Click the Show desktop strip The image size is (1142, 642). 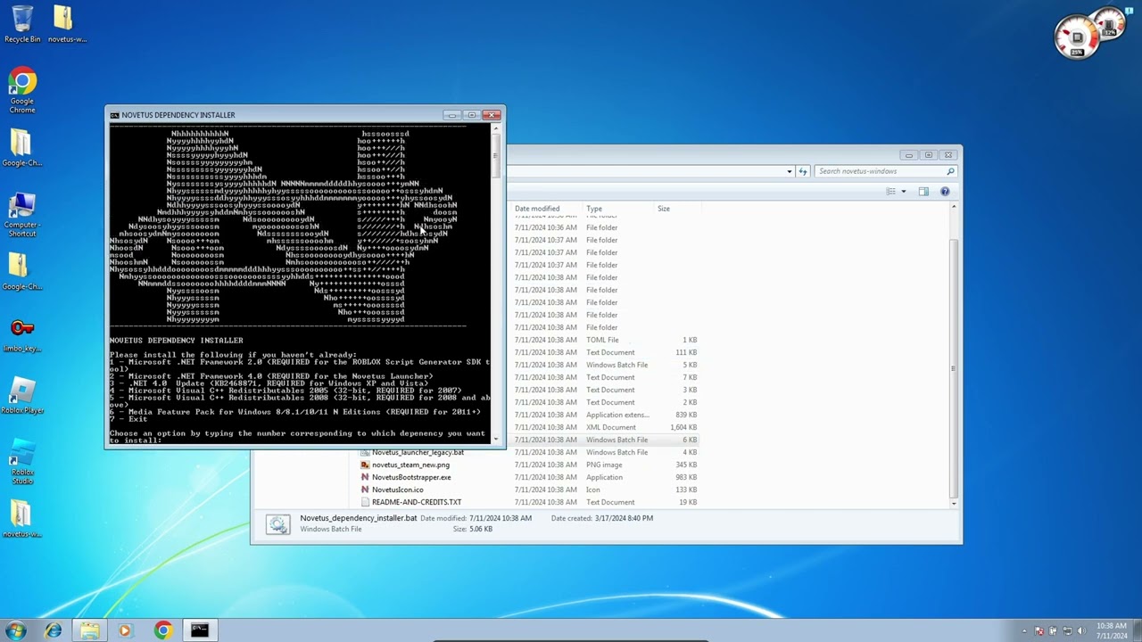point(1138,630)
